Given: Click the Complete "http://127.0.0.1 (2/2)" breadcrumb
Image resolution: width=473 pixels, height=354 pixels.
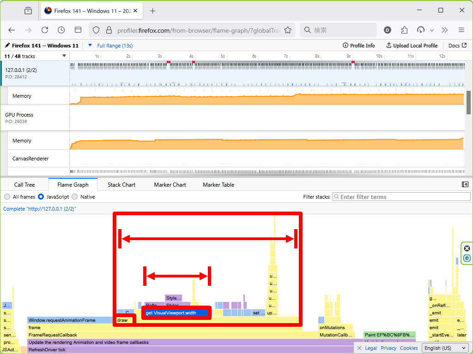Looking at the screenshot, I should (40, 209).
